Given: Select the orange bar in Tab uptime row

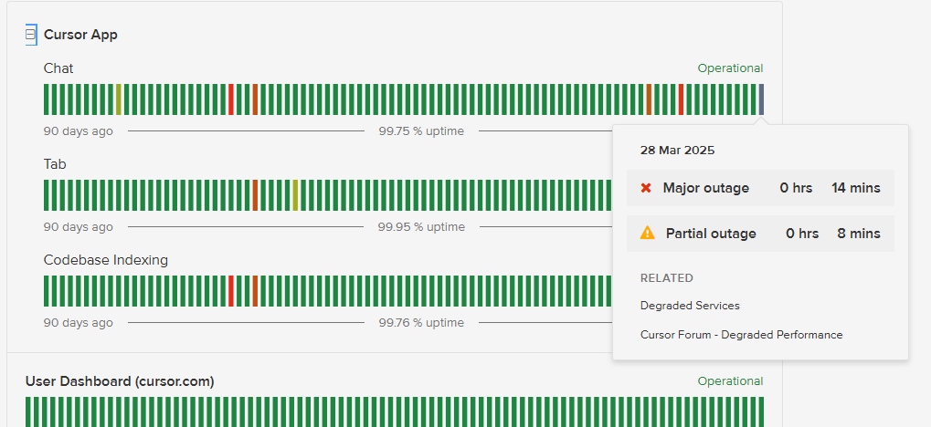Looking at the screenshot, I should point(255,195).
